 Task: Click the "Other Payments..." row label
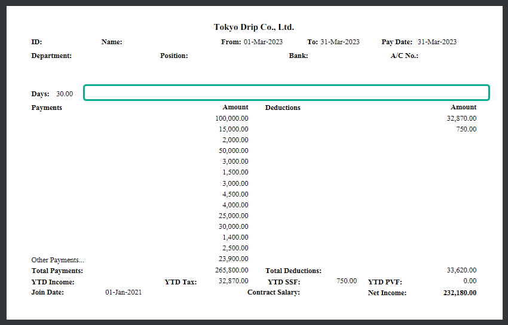[x=57, y=260]
